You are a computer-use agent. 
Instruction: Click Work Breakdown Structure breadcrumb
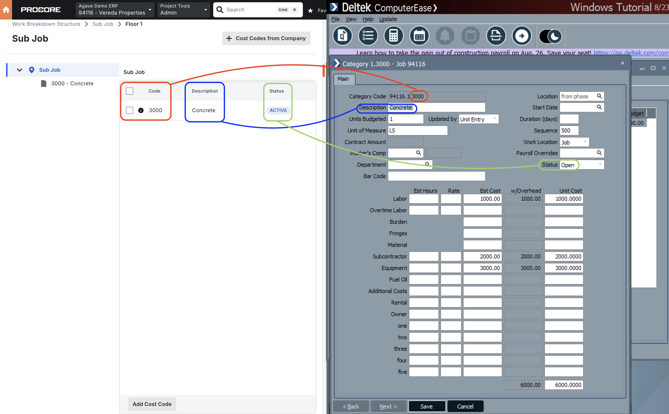[46, 24]
